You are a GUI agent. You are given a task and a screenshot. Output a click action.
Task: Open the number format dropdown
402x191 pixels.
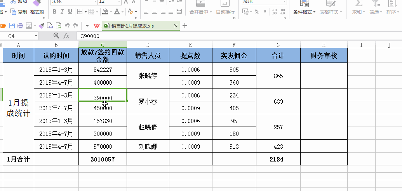coord(284,2)
